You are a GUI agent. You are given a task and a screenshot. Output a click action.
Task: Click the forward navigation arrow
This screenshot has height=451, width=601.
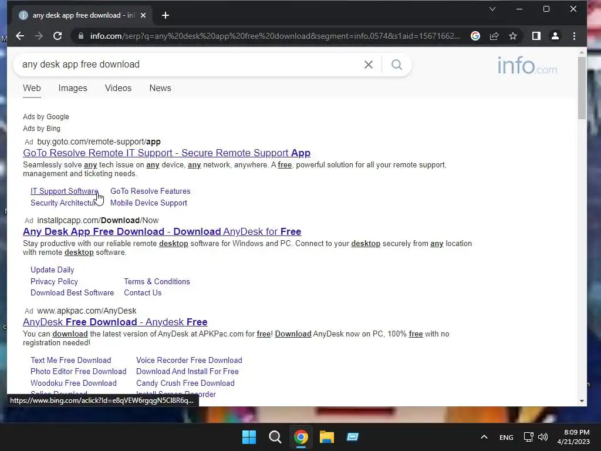39,36
